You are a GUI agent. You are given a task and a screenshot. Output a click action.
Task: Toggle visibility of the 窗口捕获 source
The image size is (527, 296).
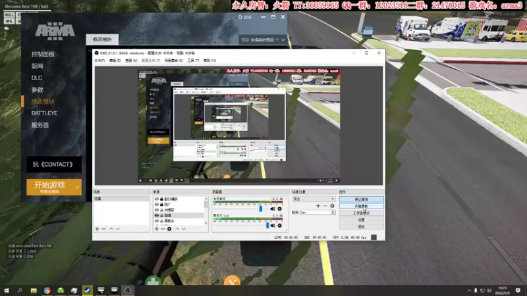click(x=157, y=199)
